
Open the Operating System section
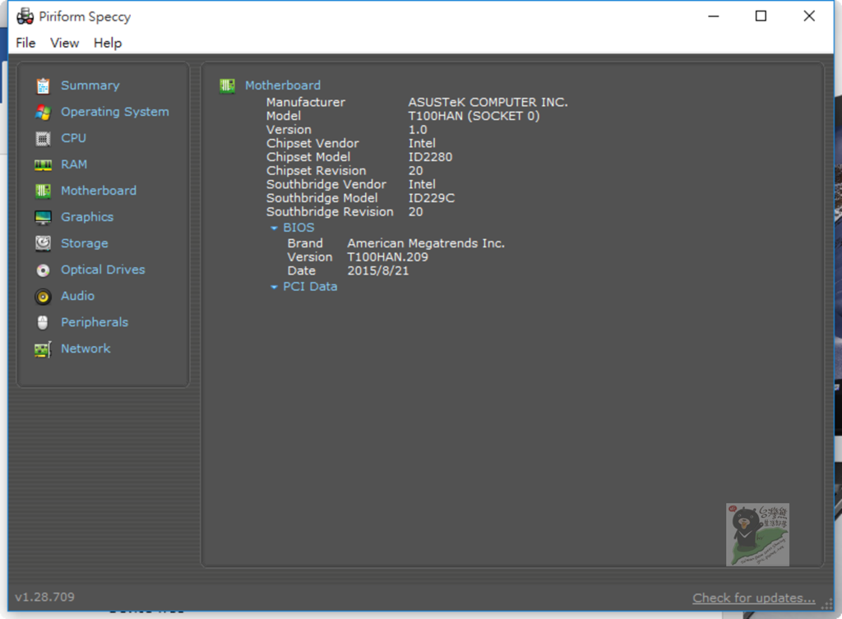coord(115,112)
